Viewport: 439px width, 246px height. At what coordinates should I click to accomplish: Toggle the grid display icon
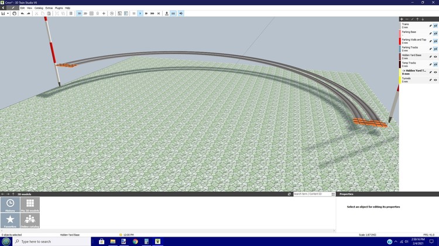point(91,13)
